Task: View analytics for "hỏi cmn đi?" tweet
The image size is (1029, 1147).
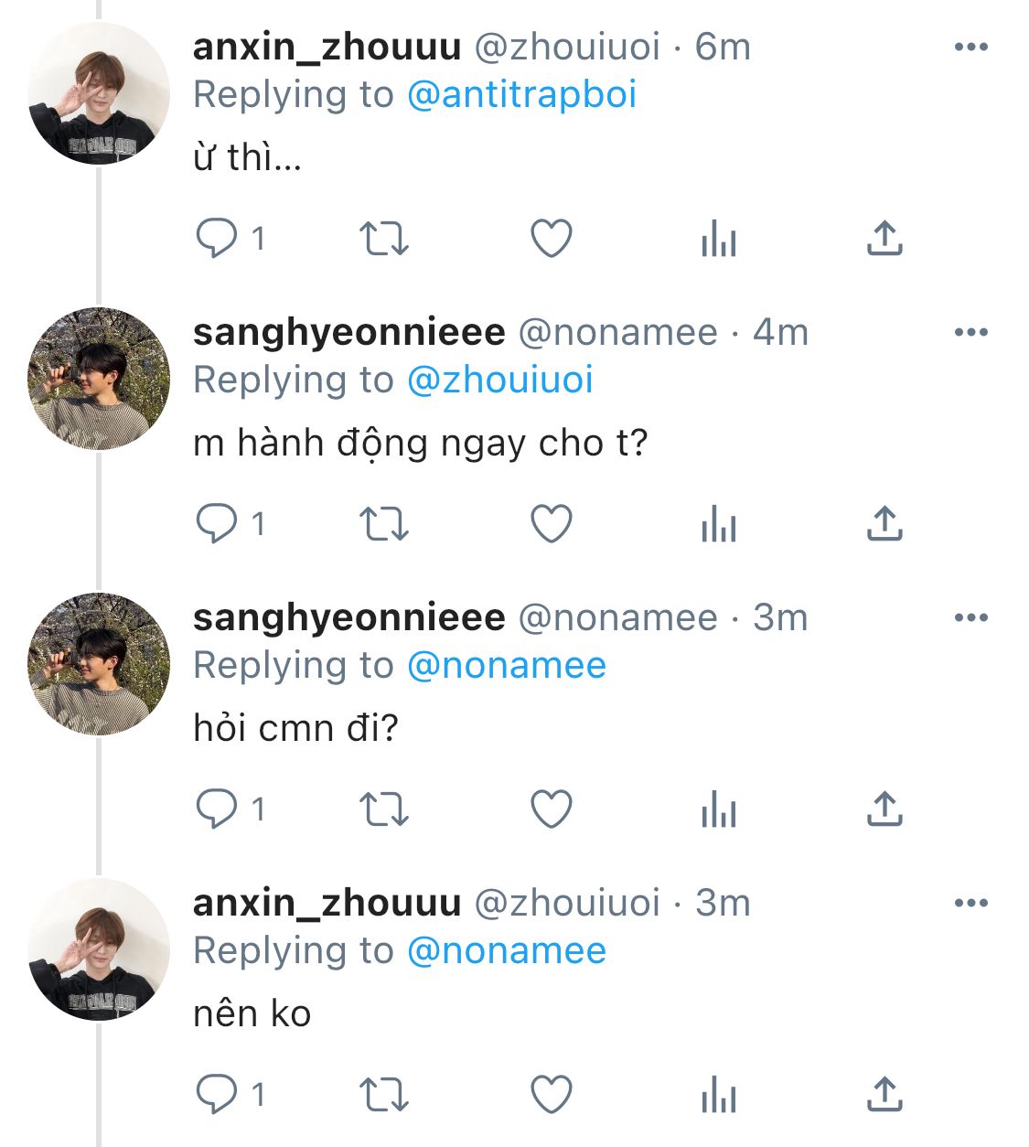Action: tap(719, 809)
